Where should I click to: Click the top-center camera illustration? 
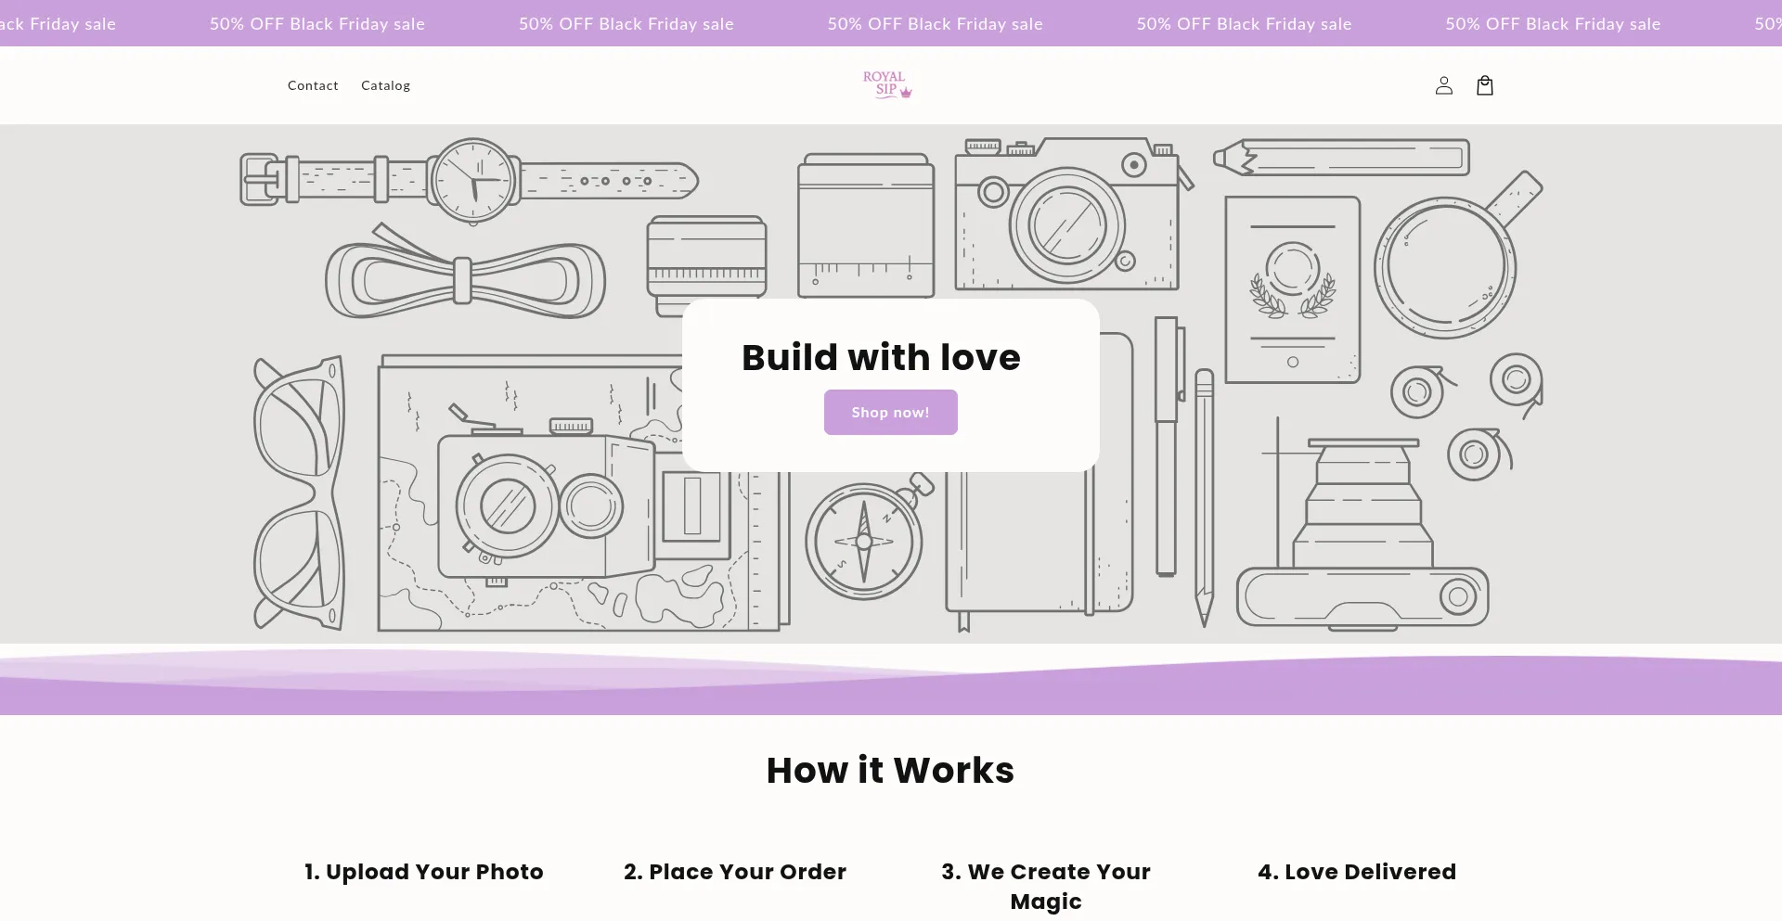click(1066, 218)
